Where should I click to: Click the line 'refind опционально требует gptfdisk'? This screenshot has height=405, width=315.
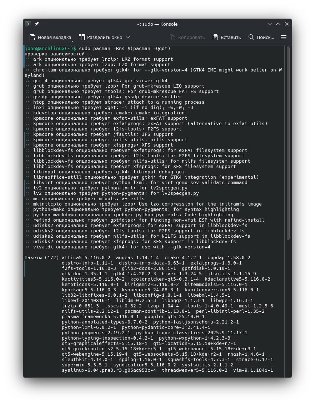[x=145, y=220]
